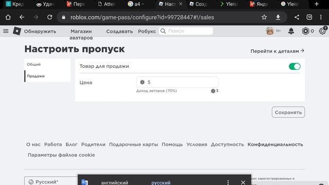Screen dimensions: 329x185
Task: Close the translate popup bar
Action: click(243, 182)
